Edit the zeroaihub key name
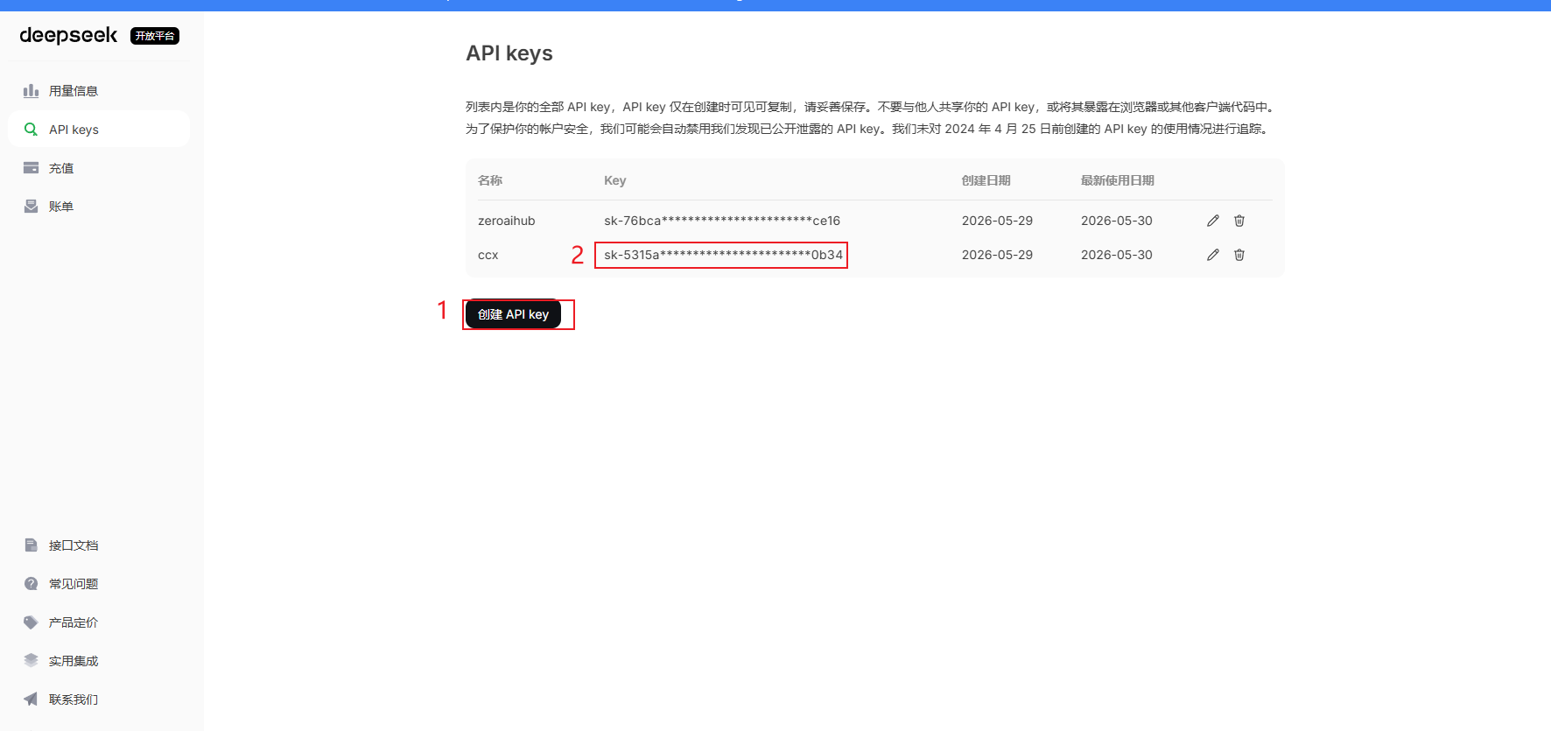Viewport: 1551px width, 731px height. pyautogui.click(x=1213, y=221)
